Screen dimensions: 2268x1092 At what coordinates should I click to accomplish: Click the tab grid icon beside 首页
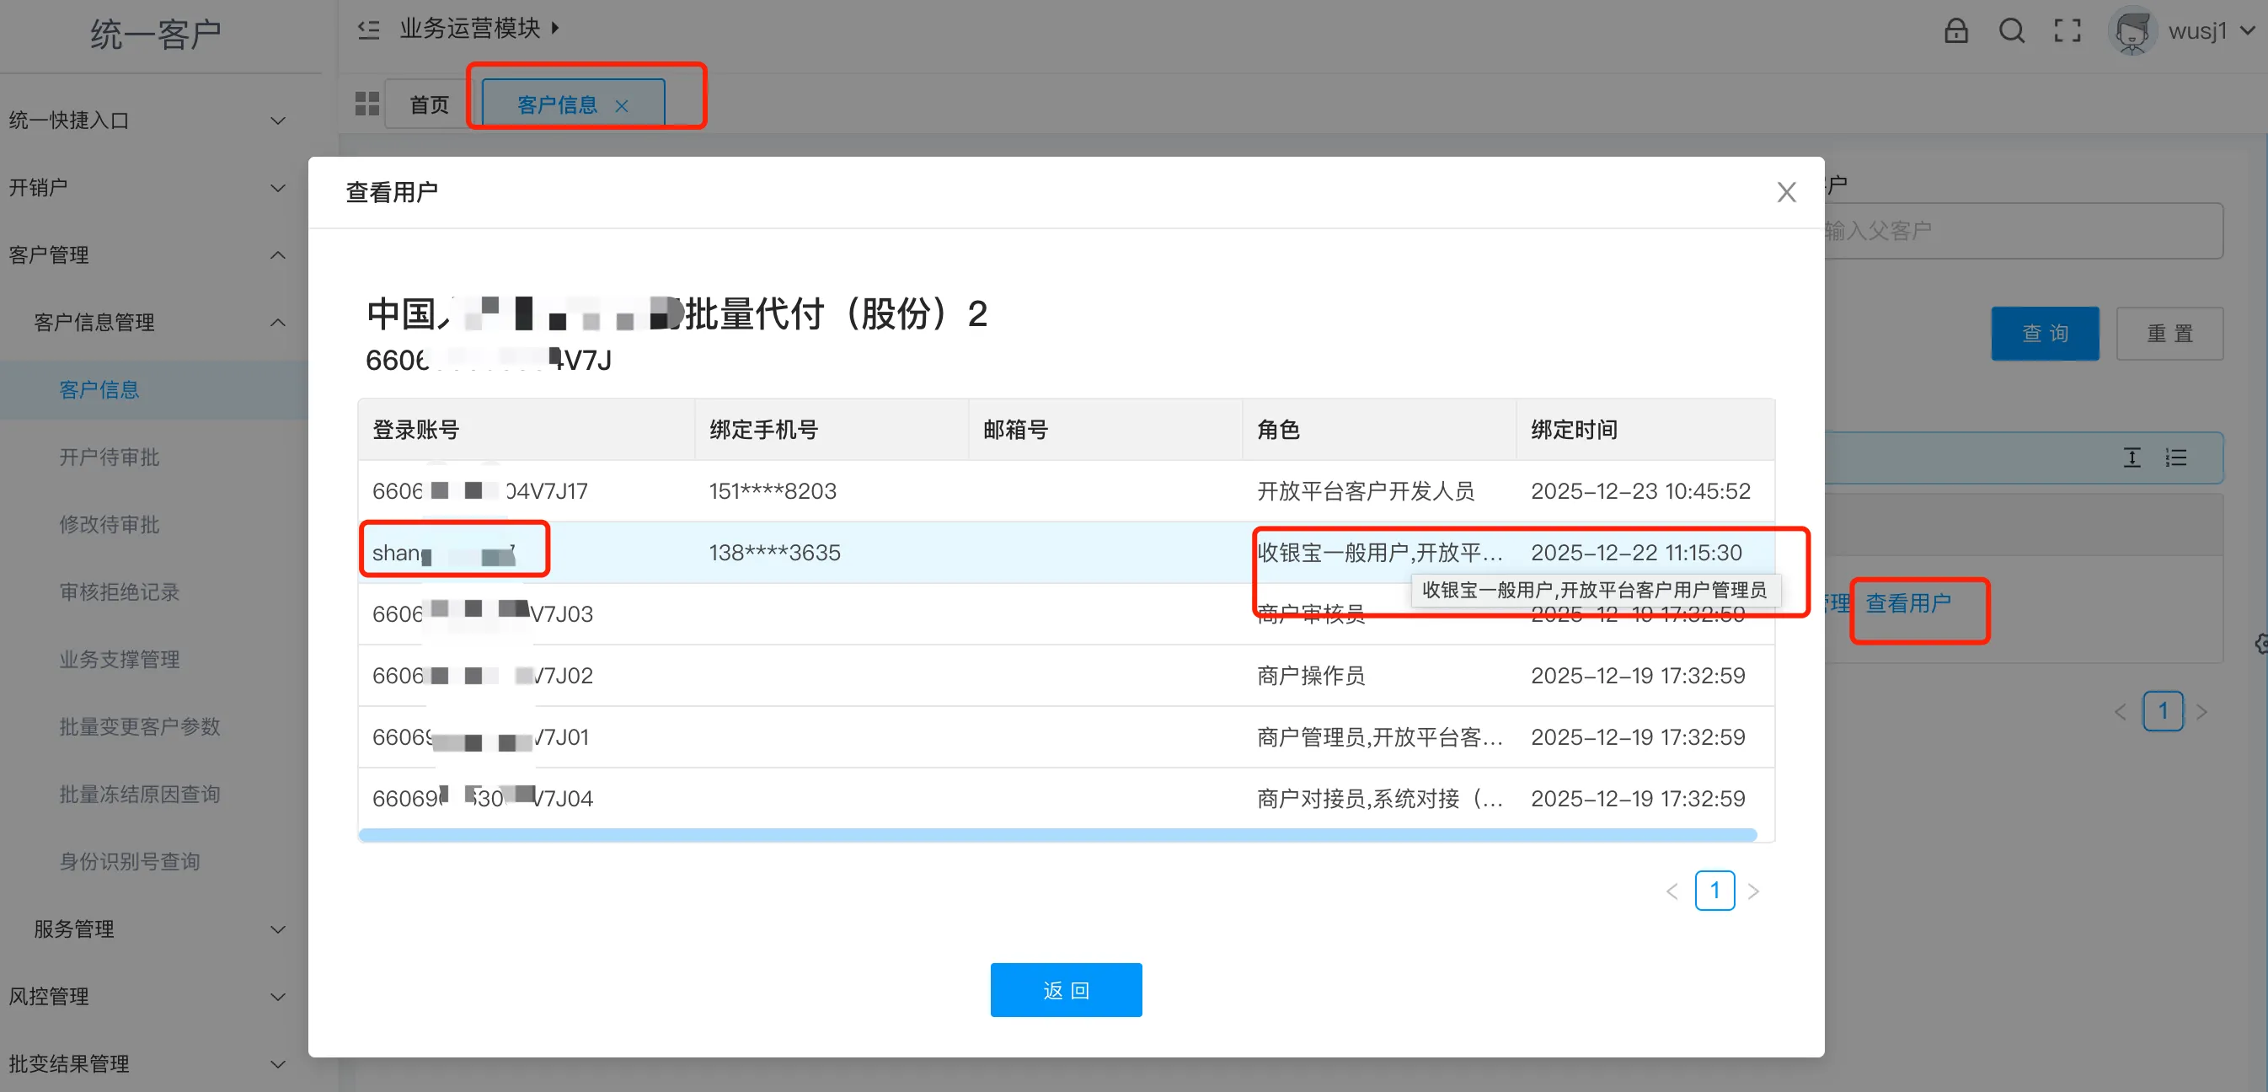(367, 104)
